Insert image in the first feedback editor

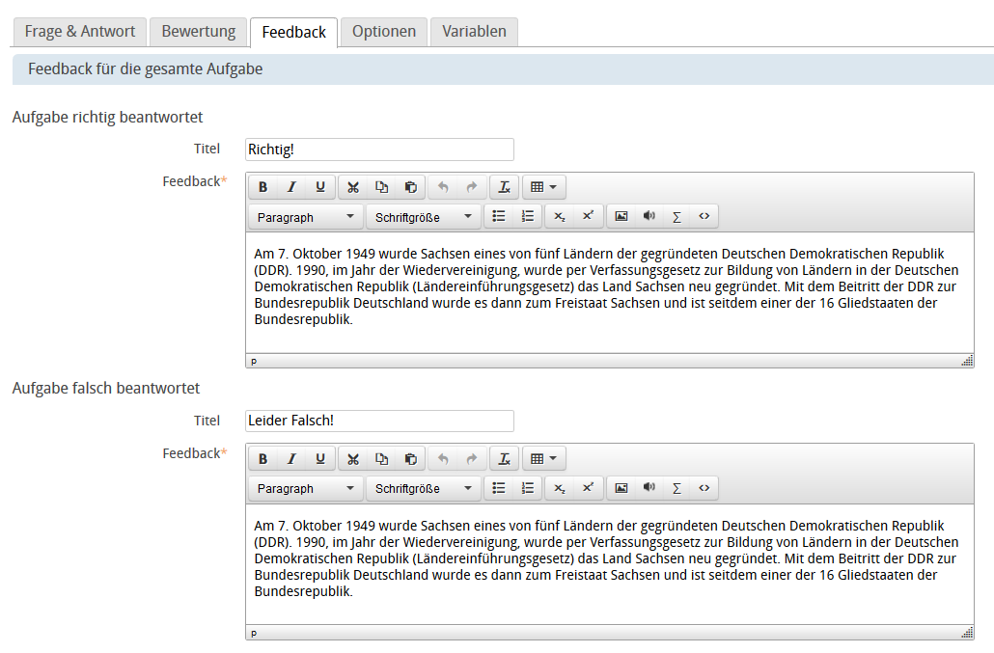click(x=621, y=217)
